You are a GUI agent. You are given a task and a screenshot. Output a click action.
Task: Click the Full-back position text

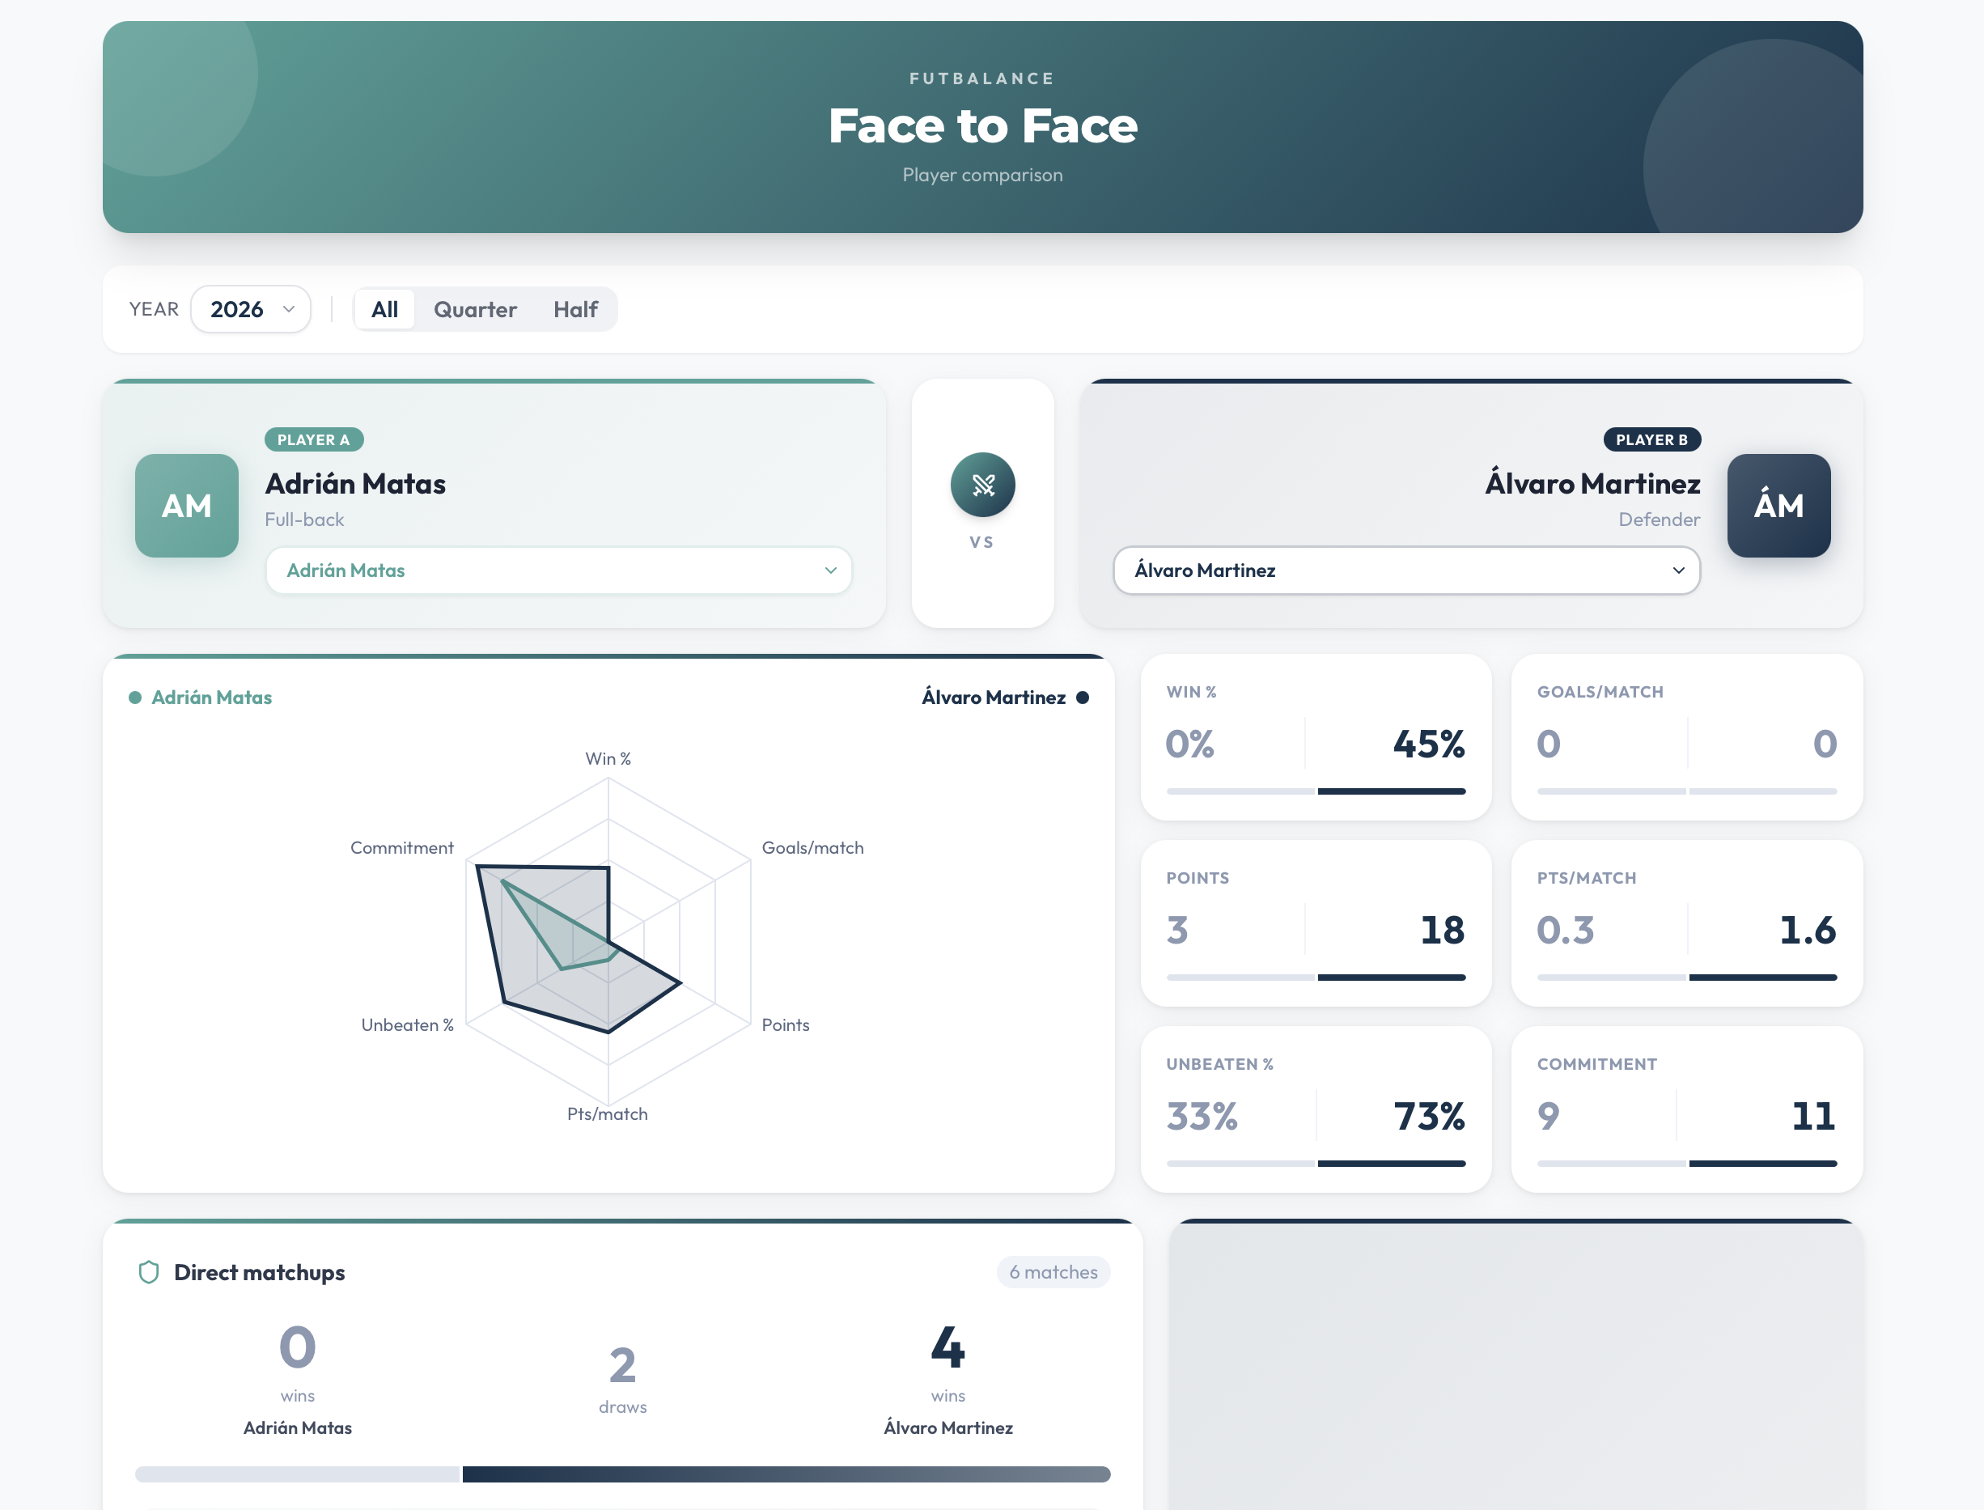[x=304, y=520]
